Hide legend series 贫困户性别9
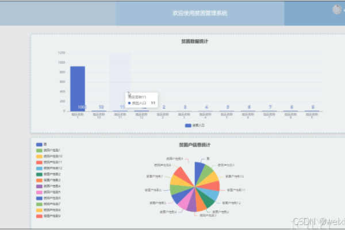Viewport: 345px width, 230px height. pyautogui.click(x=48, y=216)
